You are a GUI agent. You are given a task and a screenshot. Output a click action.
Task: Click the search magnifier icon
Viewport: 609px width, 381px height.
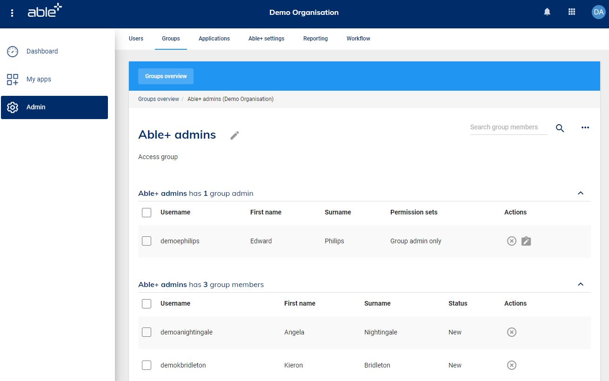pyautogui.click(x=560, y=128)
